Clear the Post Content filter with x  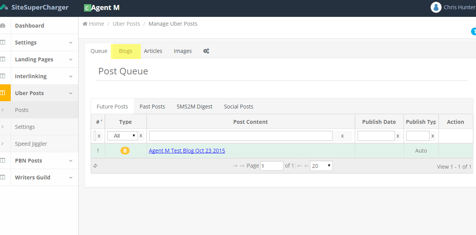(x=342, y=136)
